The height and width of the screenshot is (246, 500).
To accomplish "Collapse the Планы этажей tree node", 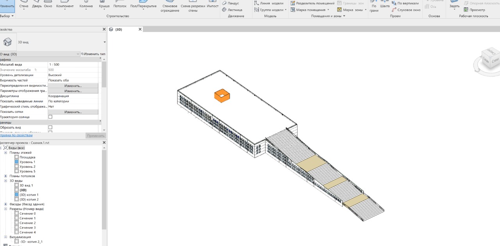I will (5, 153).
